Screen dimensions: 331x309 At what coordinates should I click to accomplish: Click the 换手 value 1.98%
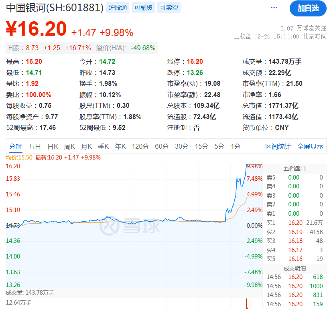pyautogui.click(x=108, y=83)
